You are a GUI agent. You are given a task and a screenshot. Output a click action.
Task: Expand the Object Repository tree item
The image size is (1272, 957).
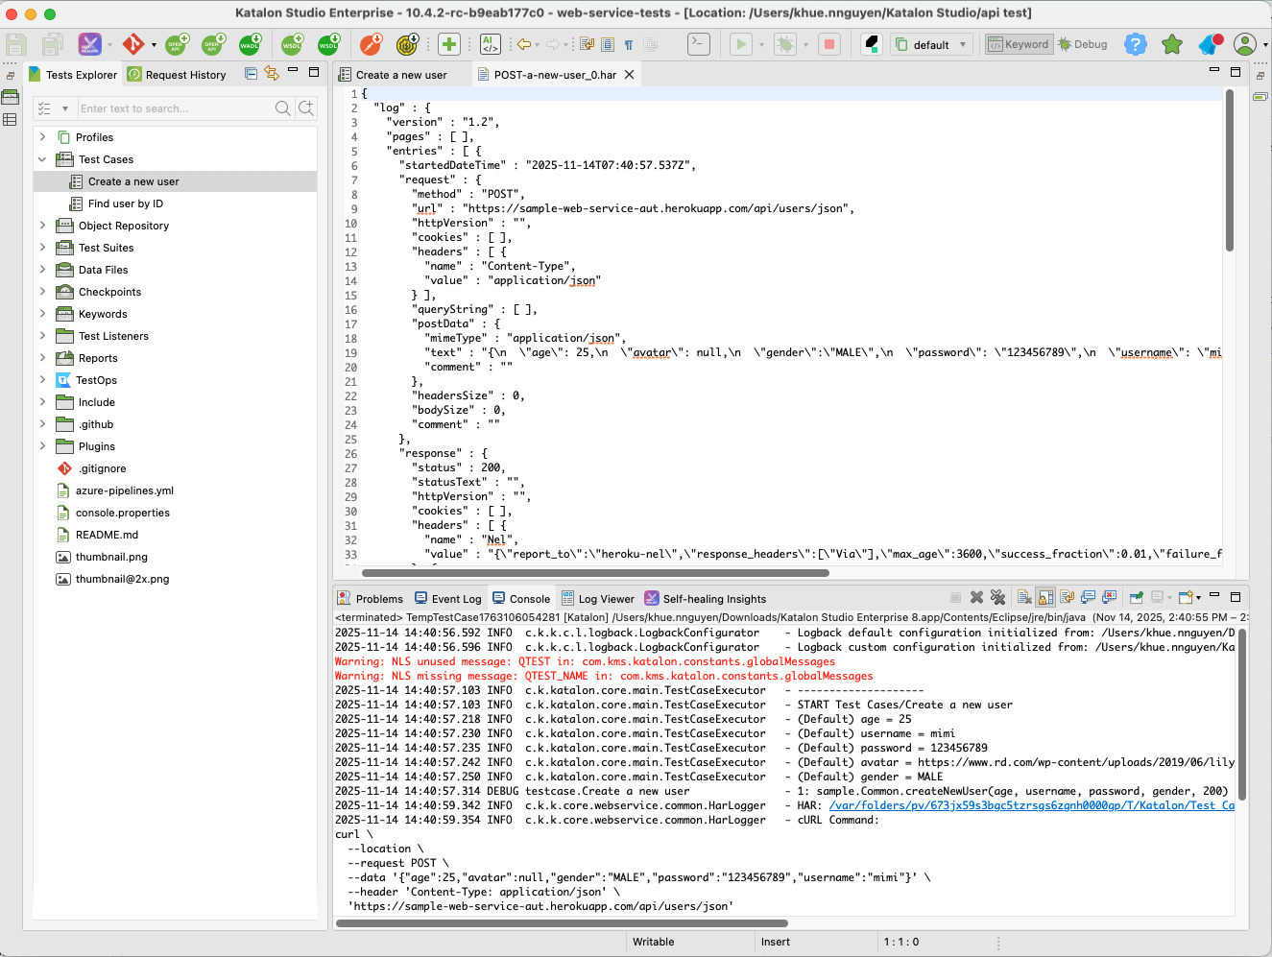coord(41,225)
